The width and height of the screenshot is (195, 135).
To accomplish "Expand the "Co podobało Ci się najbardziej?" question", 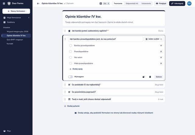I will [114, 85].
